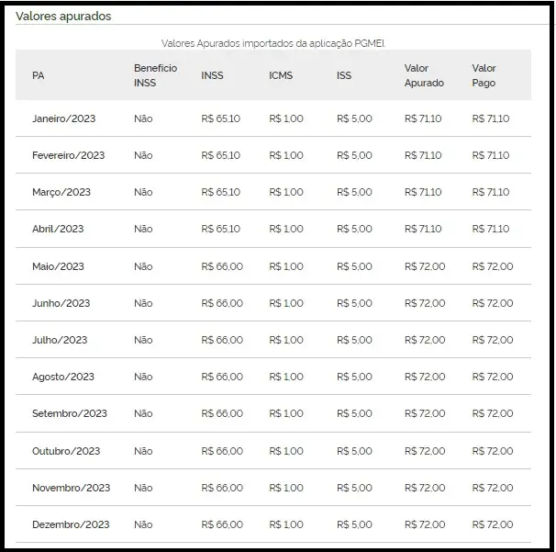Click the Julho/2023 row label
556x552 pixels.
coord(60,340)
